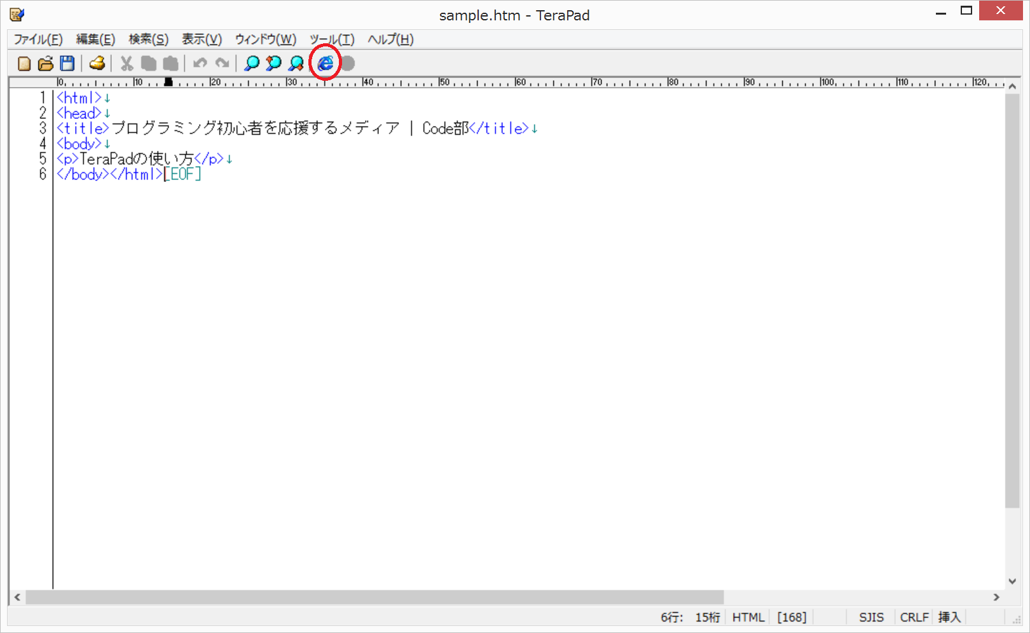Click the <head> tag on line 2

point(79,113)
